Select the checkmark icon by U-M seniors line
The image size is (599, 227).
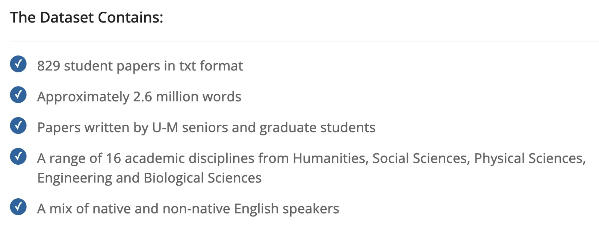pyautogui.click(x=18, y=125)
